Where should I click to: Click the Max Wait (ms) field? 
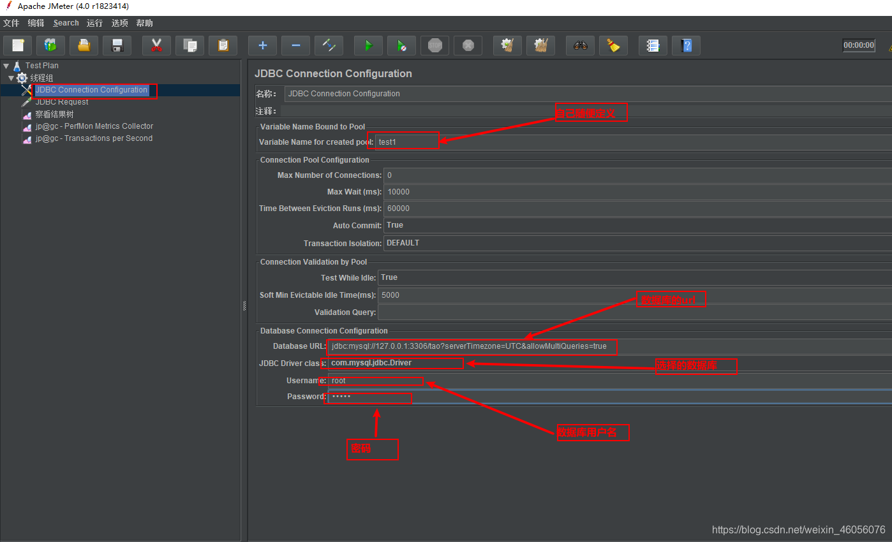click(x=637, y=192)
